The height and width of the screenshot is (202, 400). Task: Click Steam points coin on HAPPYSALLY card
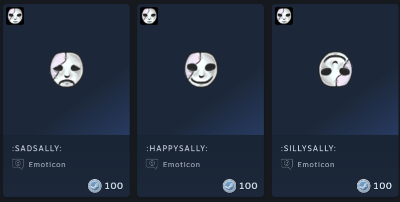pyautogui.click(x=229, y=186)
